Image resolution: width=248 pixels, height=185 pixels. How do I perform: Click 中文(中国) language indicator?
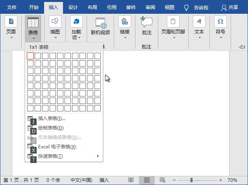tap(81, 180)
